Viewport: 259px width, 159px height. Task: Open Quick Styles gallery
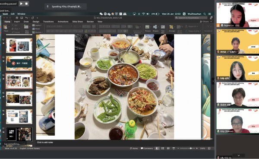click(x=180, y=29)
